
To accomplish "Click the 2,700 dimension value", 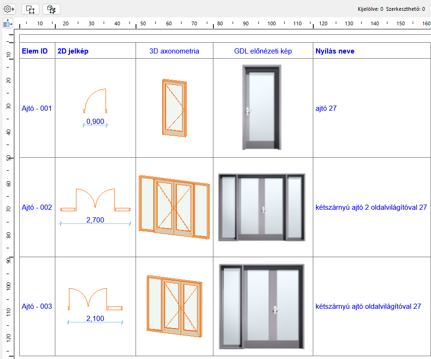I will tap(95, 220).
